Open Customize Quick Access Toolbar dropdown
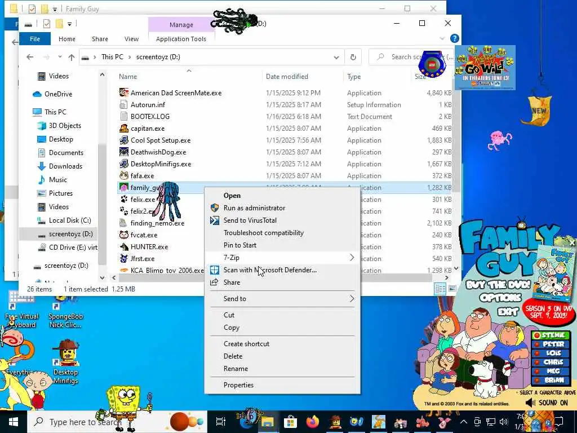Viewport: 577px width, 433px height. pos(69,24)
